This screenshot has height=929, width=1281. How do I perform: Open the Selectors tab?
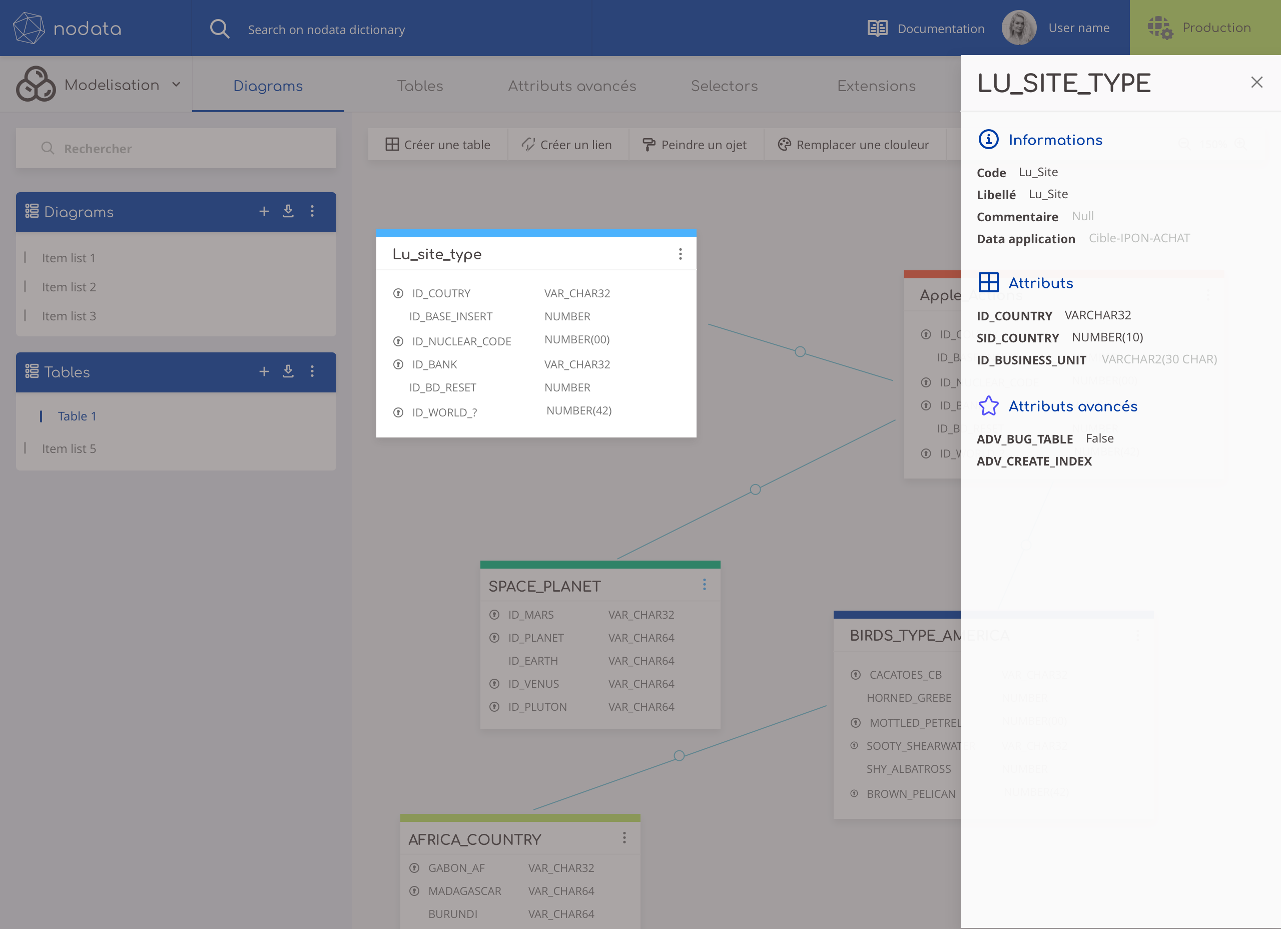(724, 86)
